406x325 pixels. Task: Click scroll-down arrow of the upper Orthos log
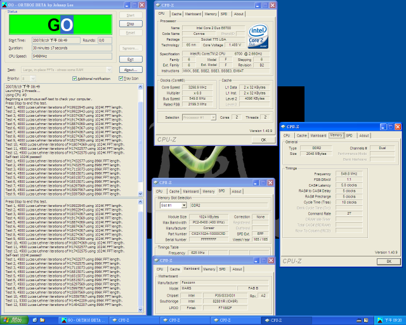(x=141, y=194)
